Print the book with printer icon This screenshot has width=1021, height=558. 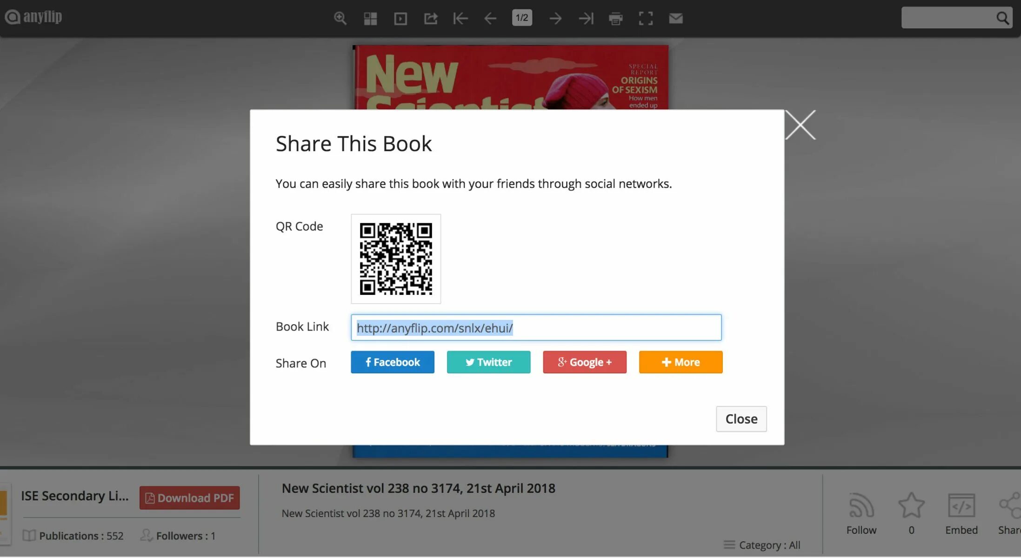616,19
